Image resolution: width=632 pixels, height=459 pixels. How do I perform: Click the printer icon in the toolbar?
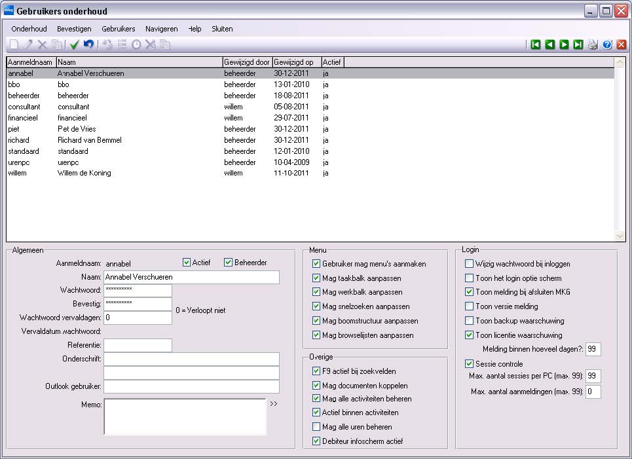[593, 45]
